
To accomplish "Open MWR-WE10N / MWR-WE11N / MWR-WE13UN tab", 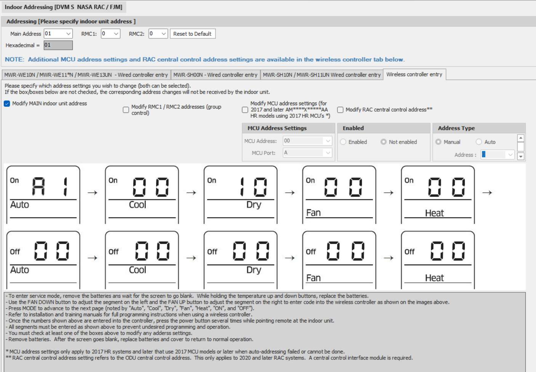I will [86, 75].
